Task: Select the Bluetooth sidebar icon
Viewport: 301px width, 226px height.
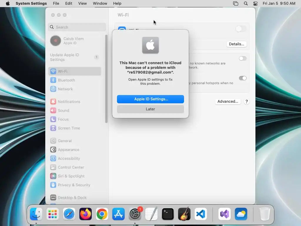Action: tap(53, 80)
